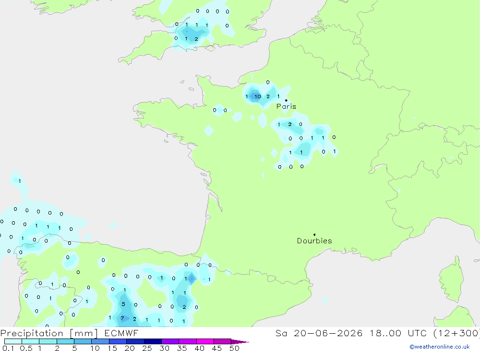Click the (12+300) forecast offset text
Viewport: 480px width, 351px height.
pyautogui.click(x=457, y=333)
